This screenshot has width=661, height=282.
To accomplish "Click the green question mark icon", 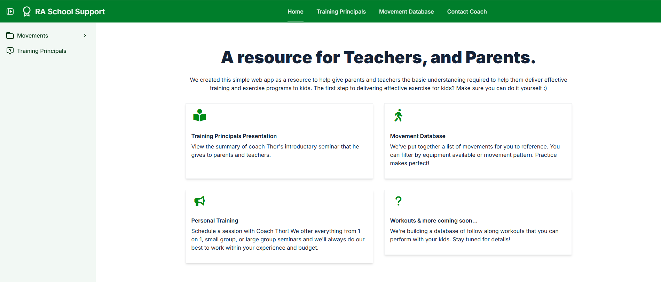I will point(398,201).
